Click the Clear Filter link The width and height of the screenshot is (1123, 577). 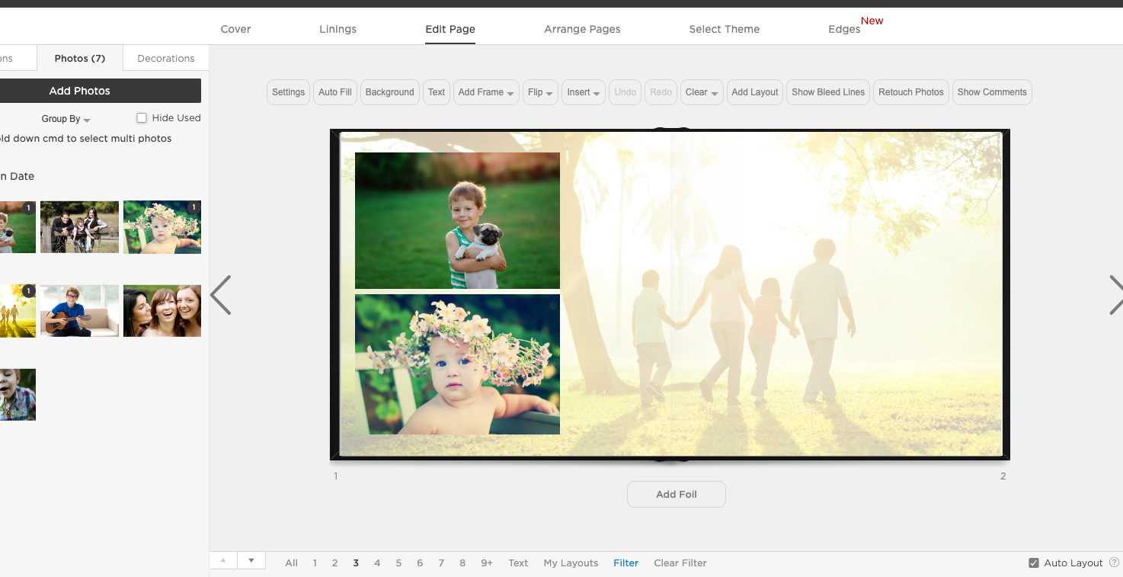click(x=680, y=563)
